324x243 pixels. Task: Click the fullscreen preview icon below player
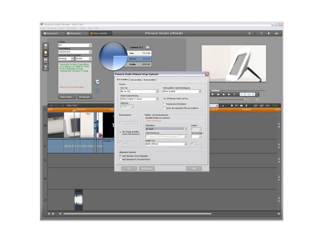tap(257, 99)
